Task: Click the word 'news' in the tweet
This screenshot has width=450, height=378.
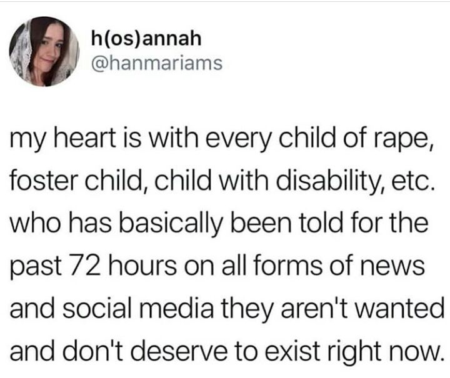Action: click(x=392, y=266)
